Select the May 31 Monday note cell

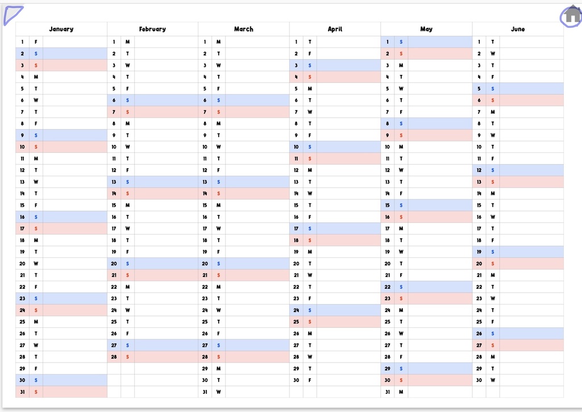coord(440,392)
